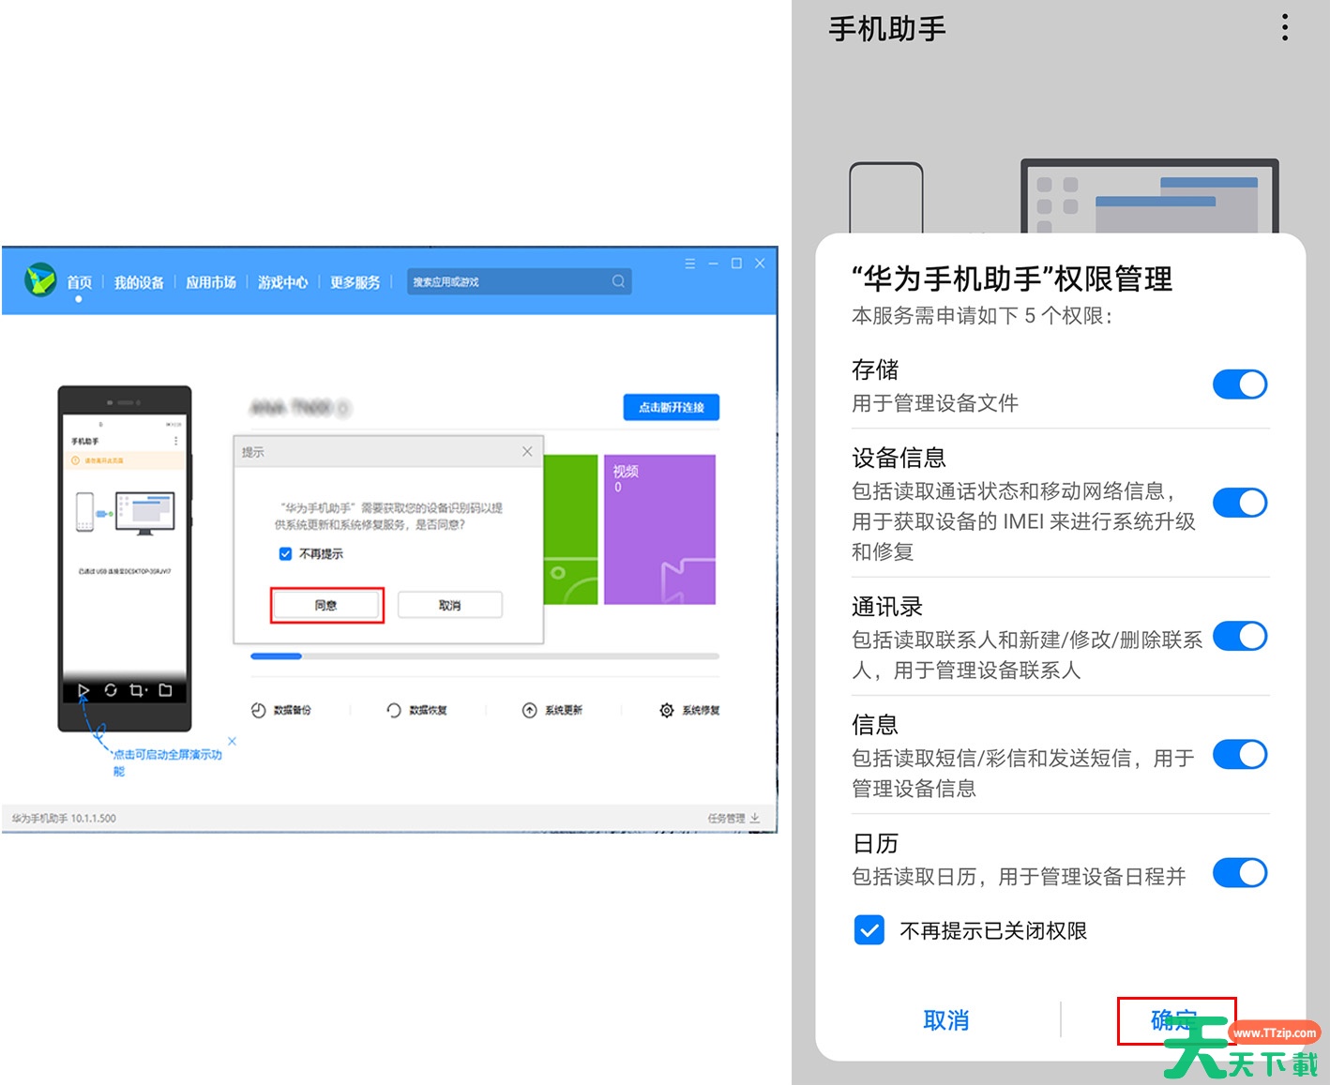This screenshot has height=1085, width=1330.
Task: Click the fullscreen demo play icon
Action: [x=83, y=691]
